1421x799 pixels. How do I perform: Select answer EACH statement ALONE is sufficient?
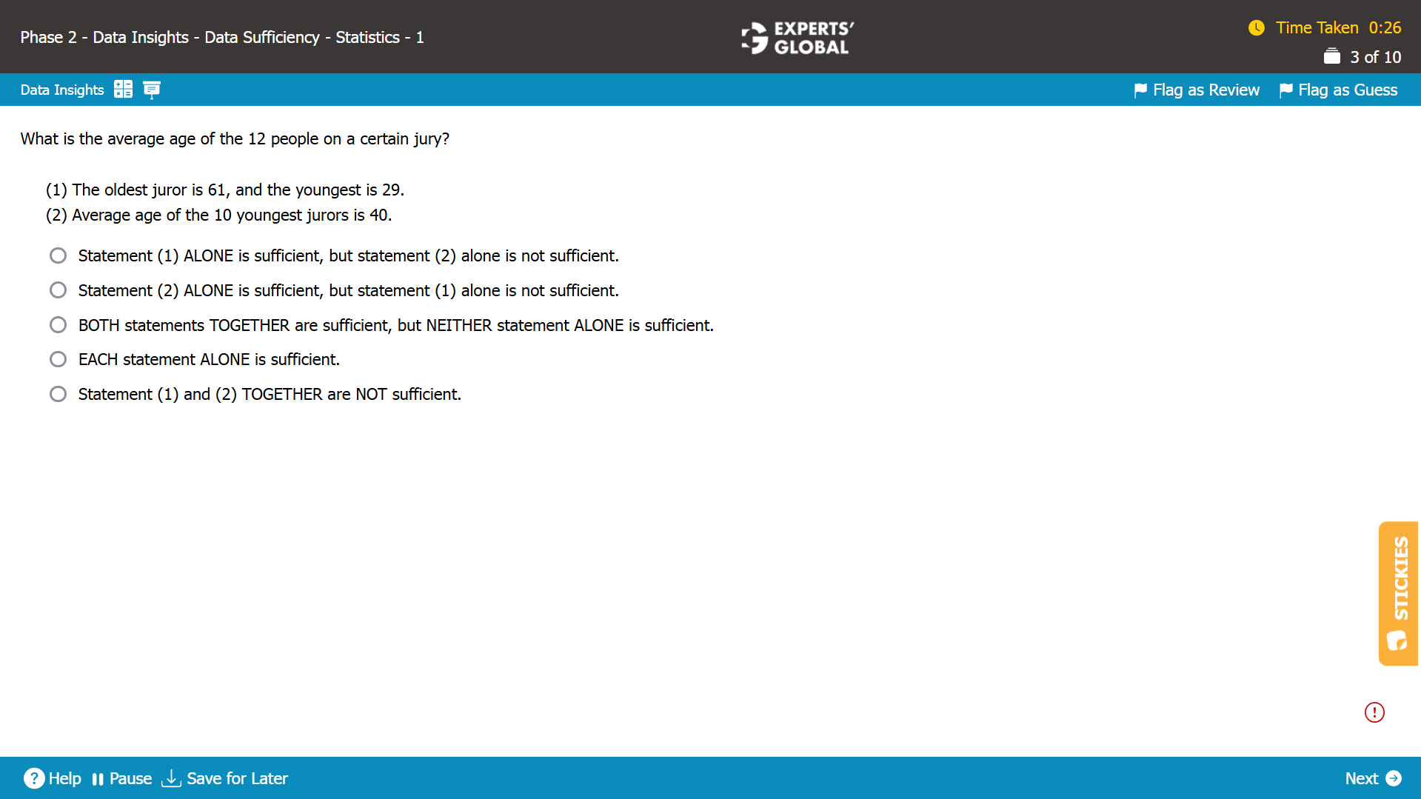pos(58,359)
